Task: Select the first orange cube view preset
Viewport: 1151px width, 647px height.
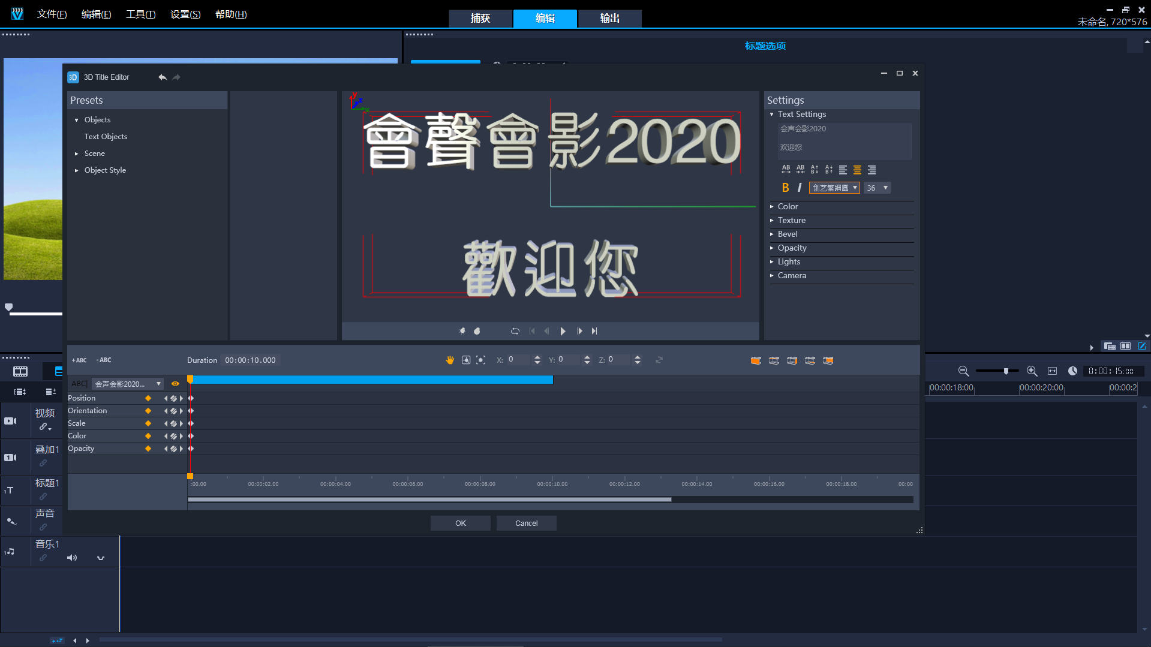Action: (756, 360)
